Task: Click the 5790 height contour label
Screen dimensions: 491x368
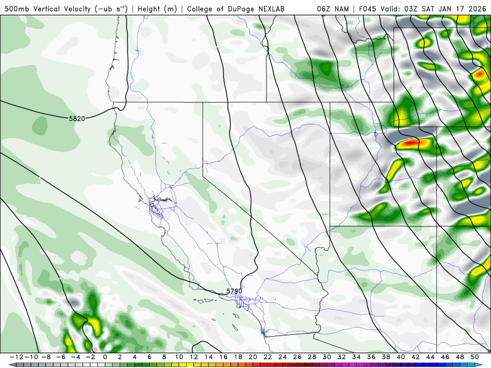Action: tap(234, 291)
